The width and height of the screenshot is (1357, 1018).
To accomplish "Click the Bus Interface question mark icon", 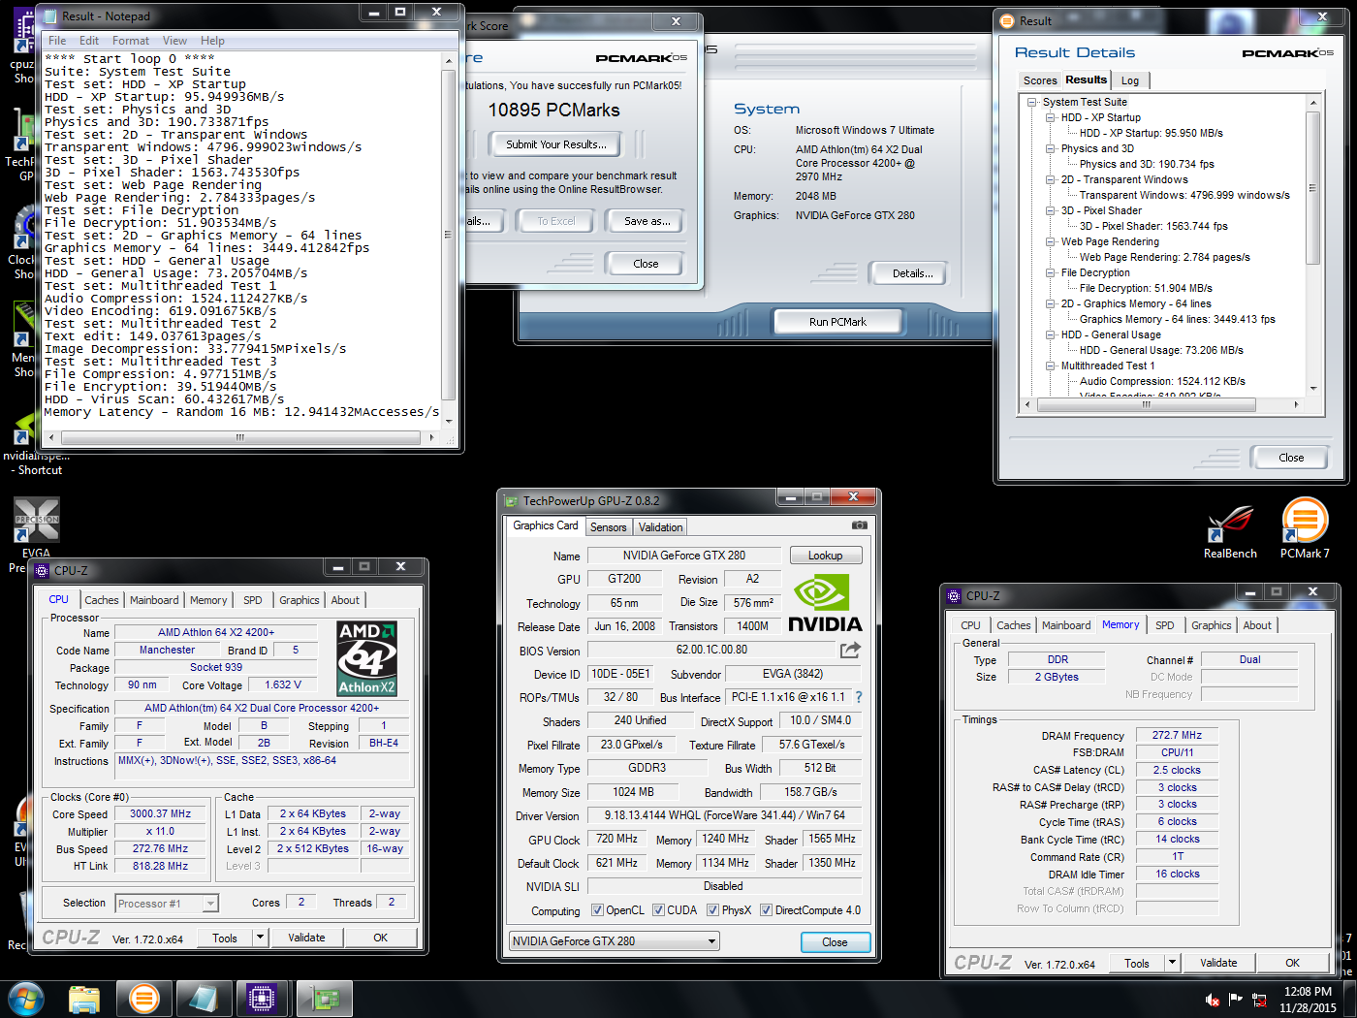I will click(x=858, y=697).
